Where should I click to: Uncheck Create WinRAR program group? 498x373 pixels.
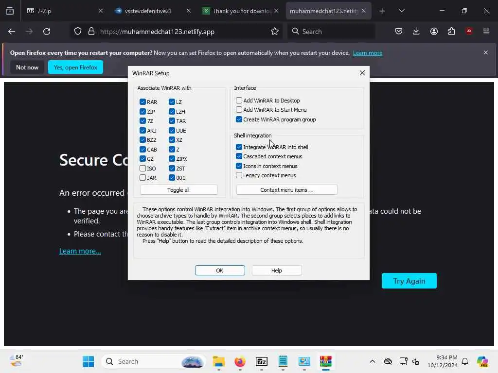coord(239,119)
